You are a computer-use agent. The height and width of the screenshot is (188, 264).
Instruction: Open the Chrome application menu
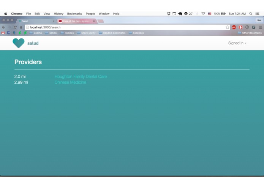[x=17, y=14]
